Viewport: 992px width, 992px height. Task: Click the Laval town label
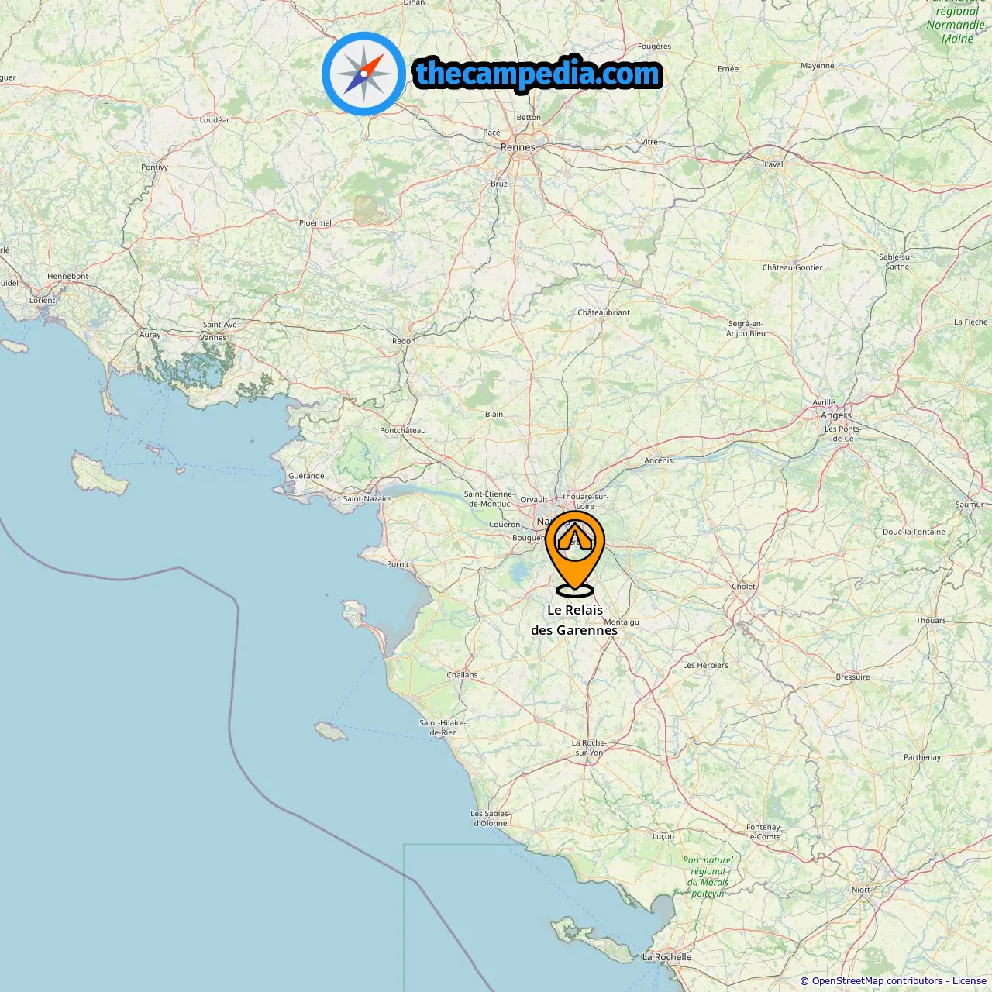773,164
